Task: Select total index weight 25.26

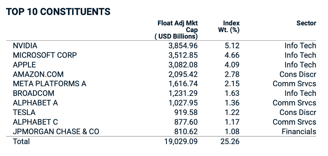Action: [230, 141]
